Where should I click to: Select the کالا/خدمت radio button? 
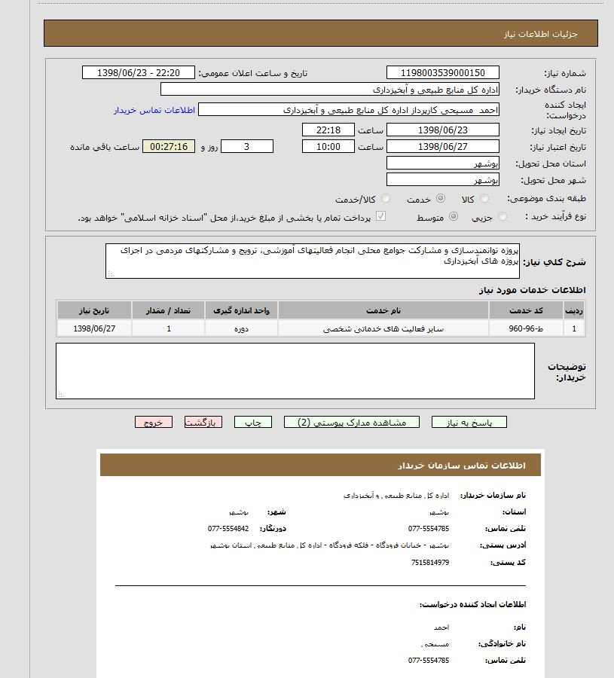(x=385, y=198)
